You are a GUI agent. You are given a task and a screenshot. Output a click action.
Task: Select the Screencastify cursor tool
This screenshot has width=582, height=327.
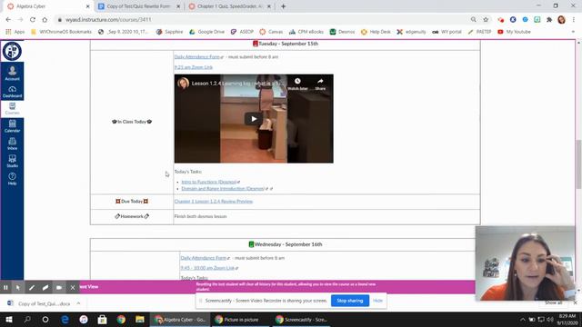18,287
